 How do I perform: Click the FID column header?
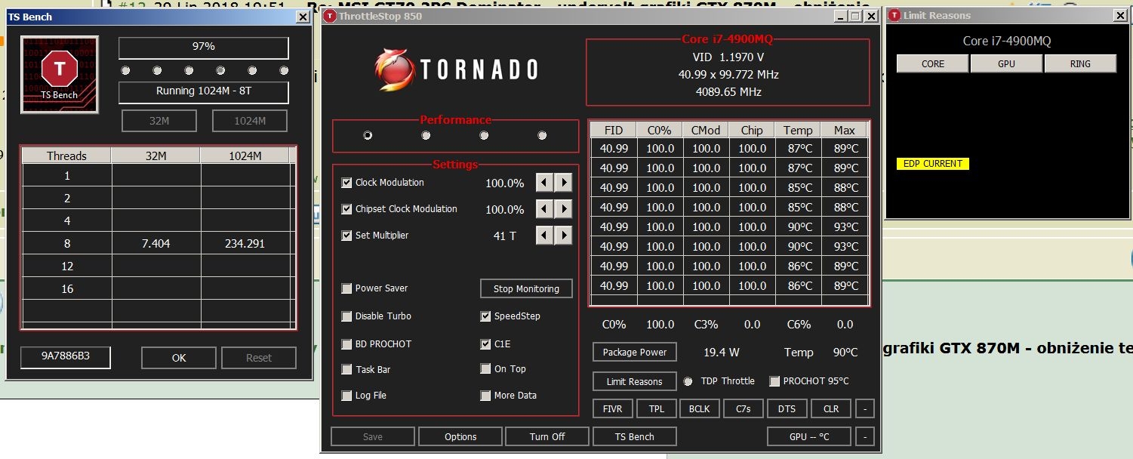(614, 130)
